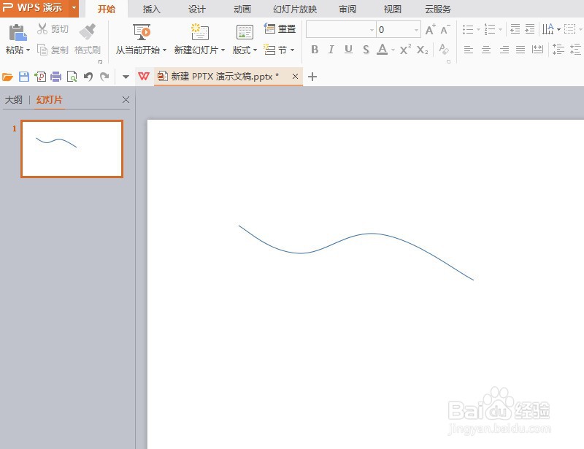584x449 pixels.
Task: Click the Save disk icon
Action: [x=24, y=77]
